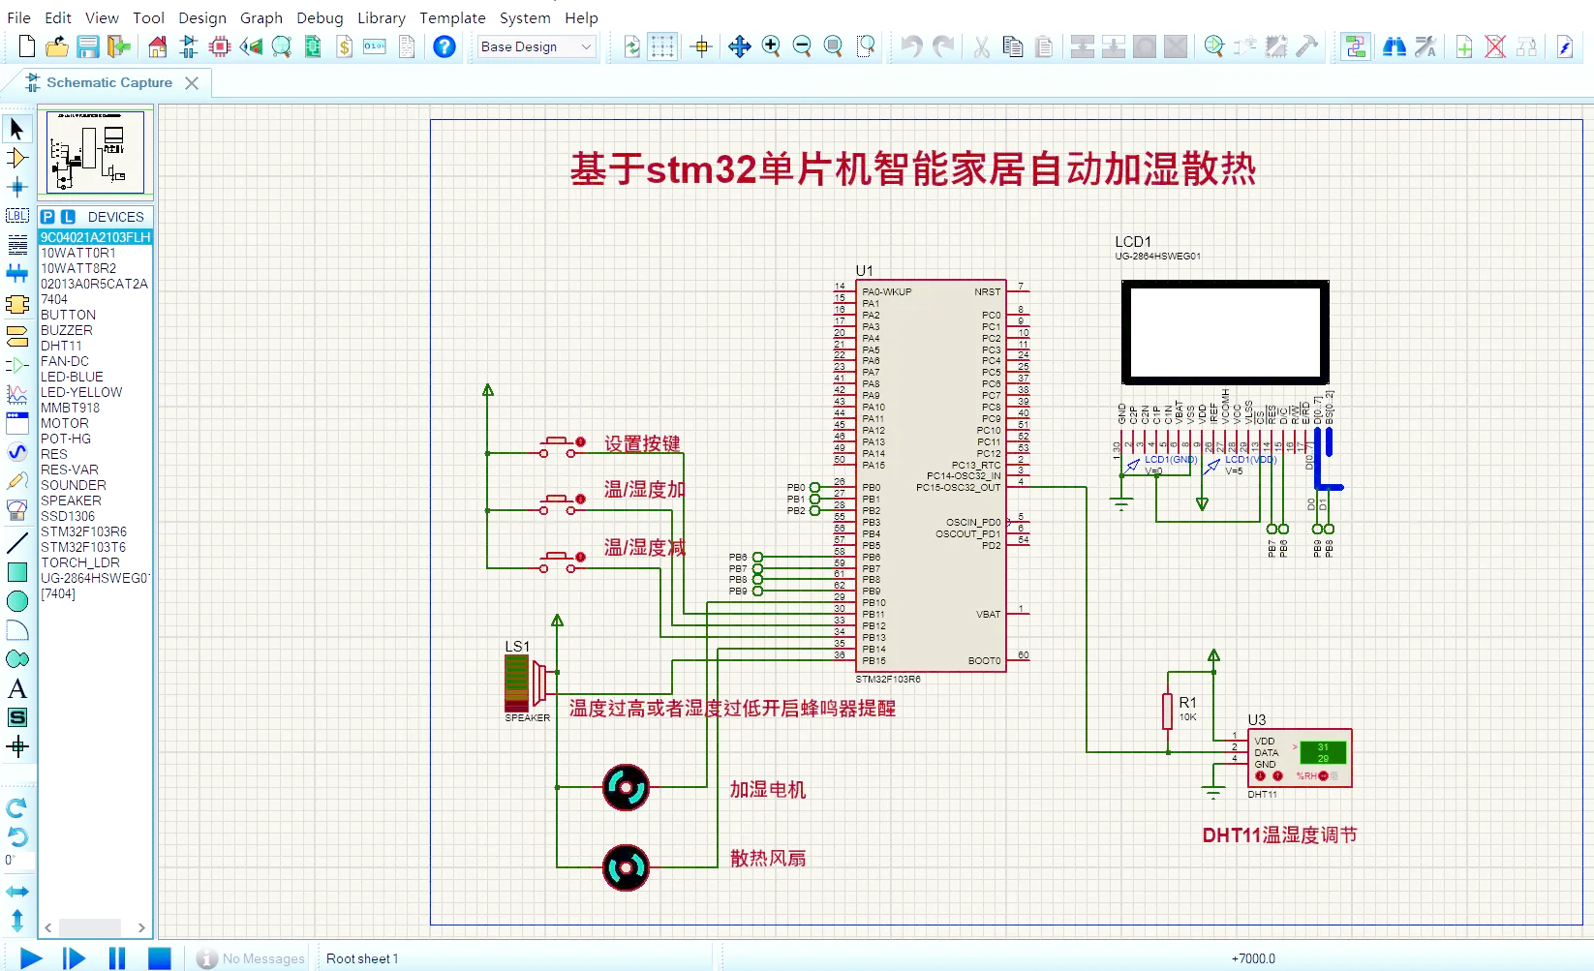The image size is (1594, 971).
Task: Open the File menu
Action: click(18, 17)
